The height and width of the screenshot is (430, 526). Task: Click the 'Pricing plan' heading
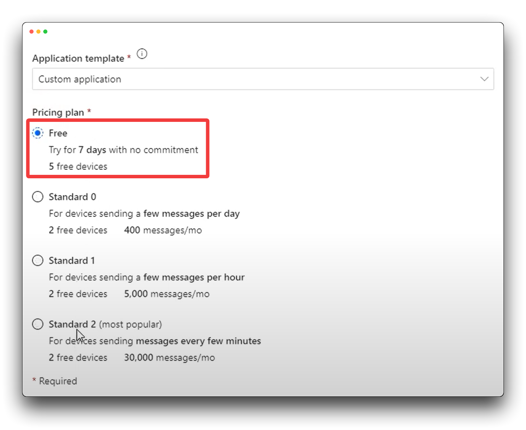(58, 113)
